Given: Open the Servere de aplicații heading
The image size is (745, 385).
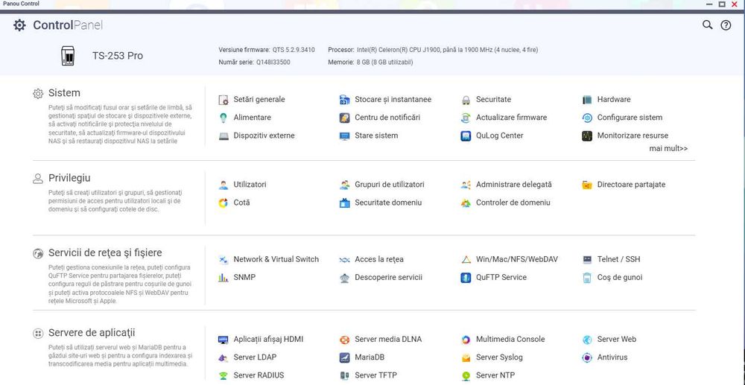Looking at the screenshot, I should (x=92, y=333).
